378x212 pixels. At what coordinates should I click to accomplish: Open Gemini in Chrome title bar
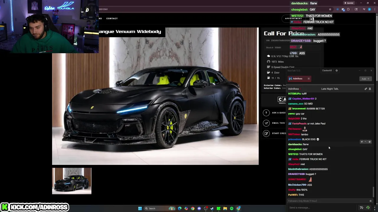348,3
